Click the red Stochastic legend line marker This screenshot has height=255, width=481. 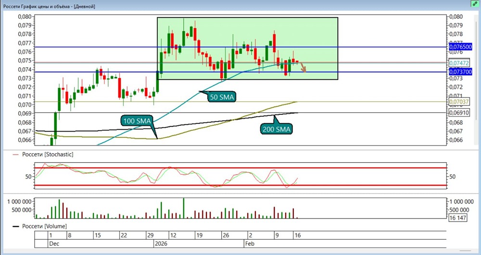[16, 155]
